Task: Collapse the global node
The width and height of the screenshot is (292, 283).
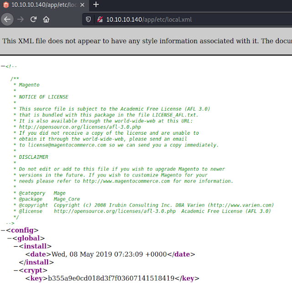Action: [10, 238]
